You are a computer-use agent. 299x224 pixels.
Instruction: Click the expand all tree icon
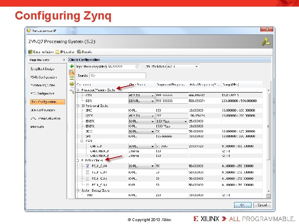[72, 84]
